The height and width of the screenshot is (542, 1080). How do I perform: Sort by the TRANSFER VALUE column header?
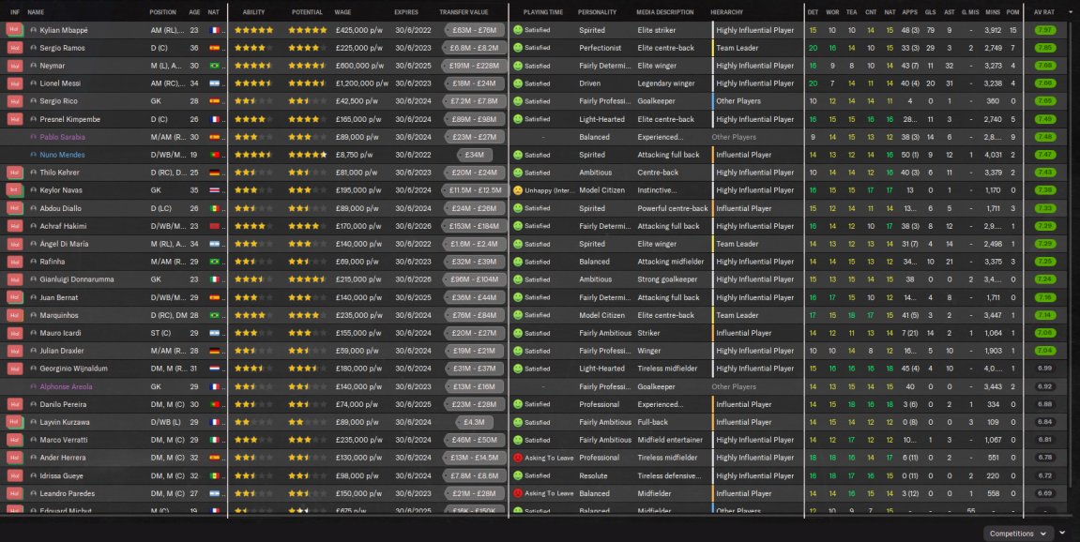tap(464, 11)
